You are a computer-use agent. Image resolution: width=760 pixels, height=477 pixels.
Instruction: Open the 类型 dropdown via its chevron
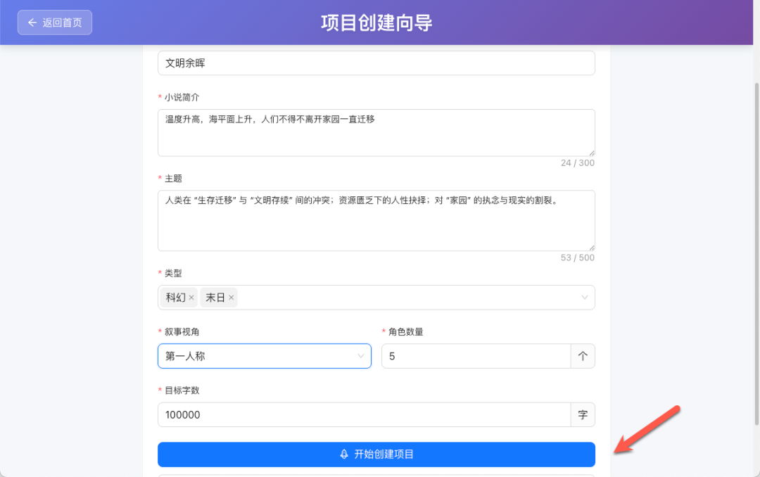(x=584, y=297)
